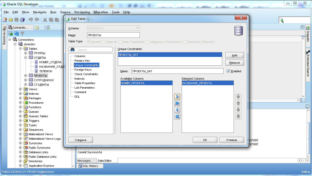Select the External table type radio
The height and width of the screenshot is (176, 312).
(104, 42)
